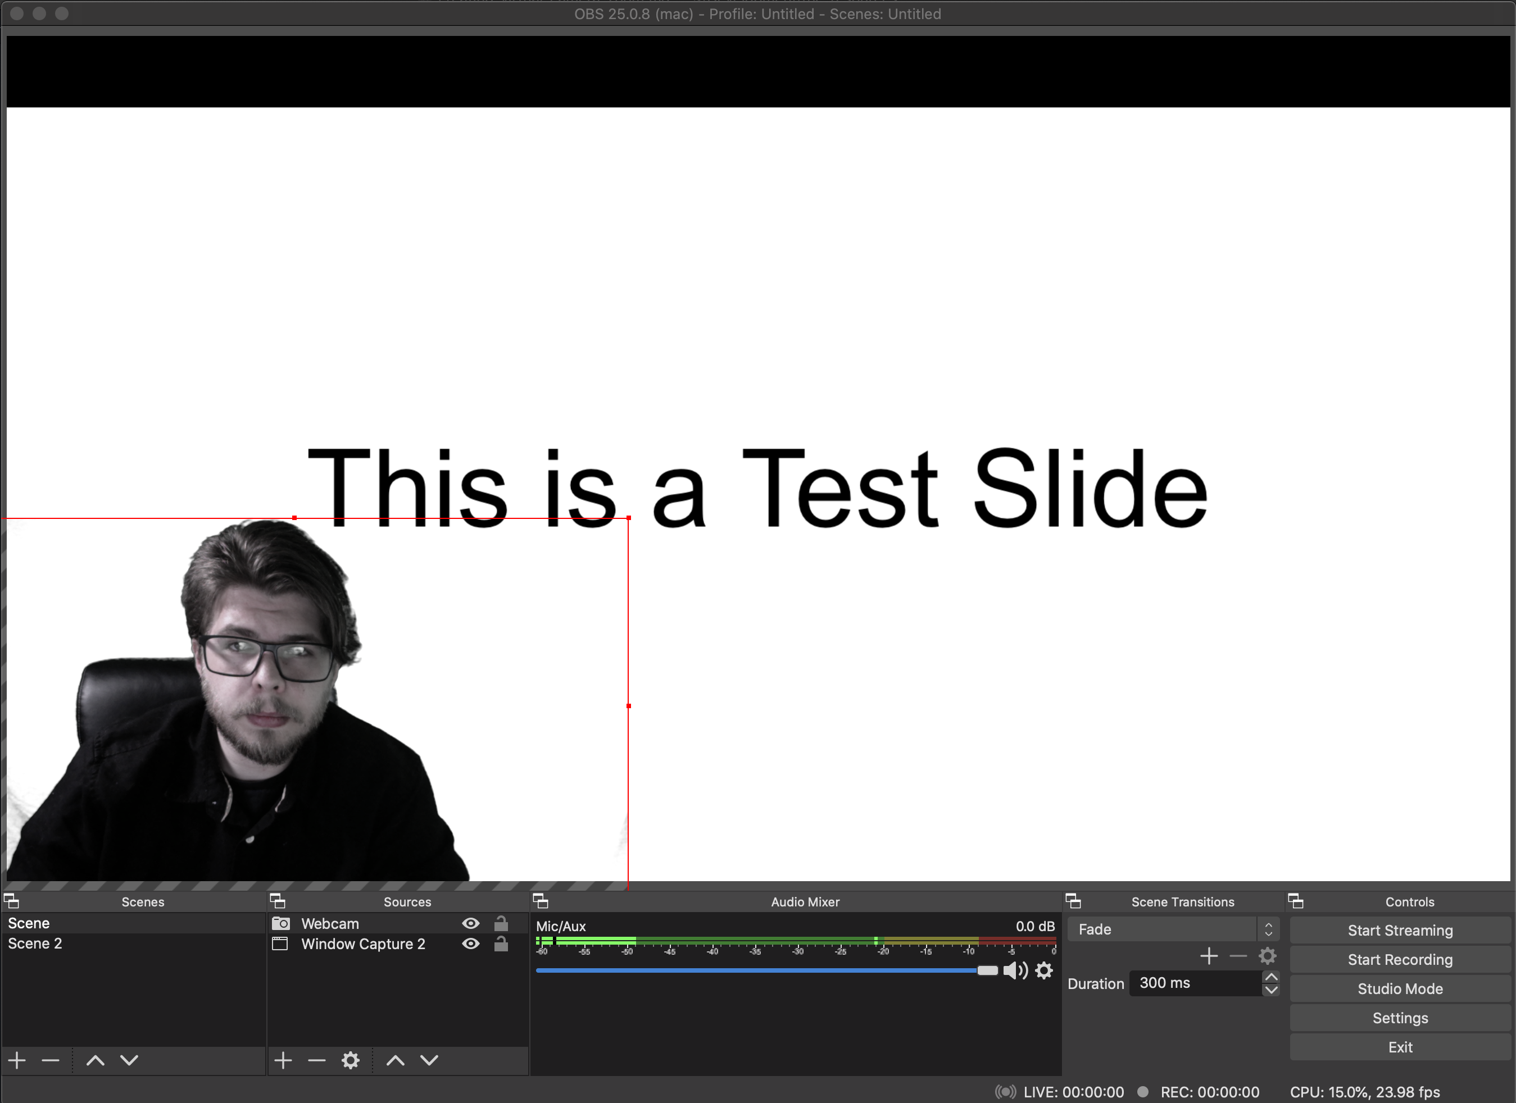Increase transition duration with up arrow

click(1270, 977)
